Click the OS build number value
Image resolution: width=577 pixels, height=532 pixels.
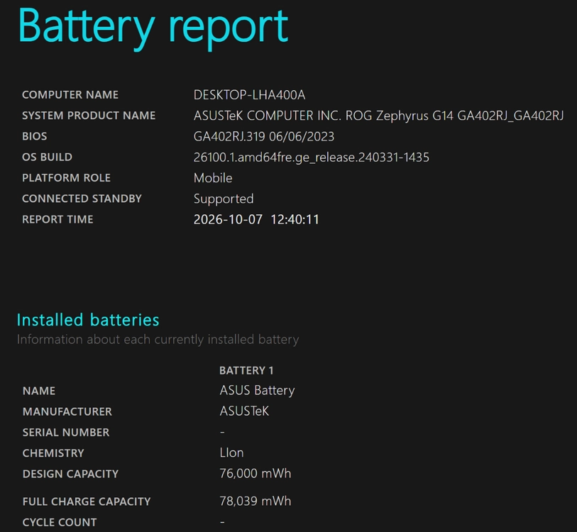[312, 157]
